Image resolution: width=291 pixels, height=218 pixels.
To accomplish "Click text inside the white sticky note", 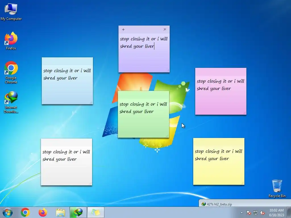I will (66, 155).
